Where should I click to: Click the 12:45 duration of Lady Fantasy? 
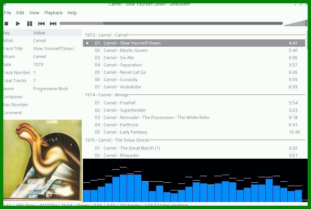click(x=294, y=132)
